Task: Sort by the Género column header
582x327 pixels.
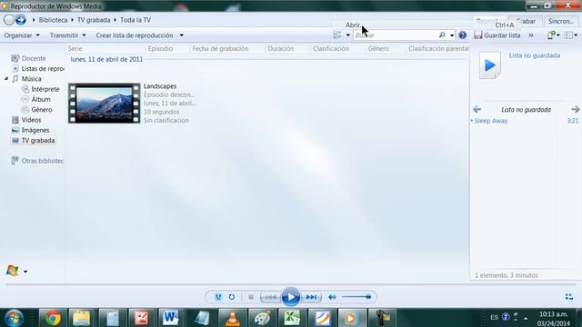Action: click(x=378, y=48)
